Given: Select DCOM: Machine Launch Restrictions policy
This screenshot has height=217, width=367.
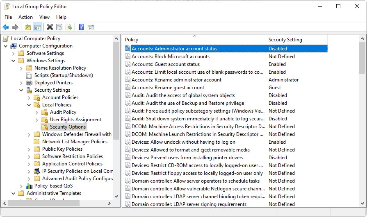Looking at the screenshot, I should click(x=197, y=134).
